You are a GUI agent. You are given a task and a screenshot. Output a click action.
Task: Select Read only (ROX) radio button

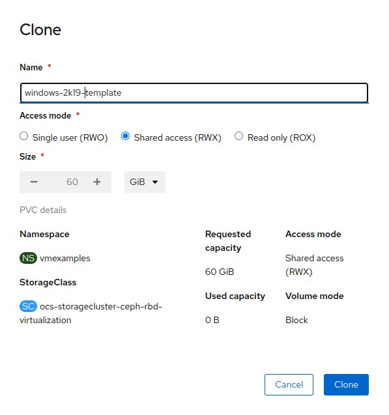coord(238,136)
